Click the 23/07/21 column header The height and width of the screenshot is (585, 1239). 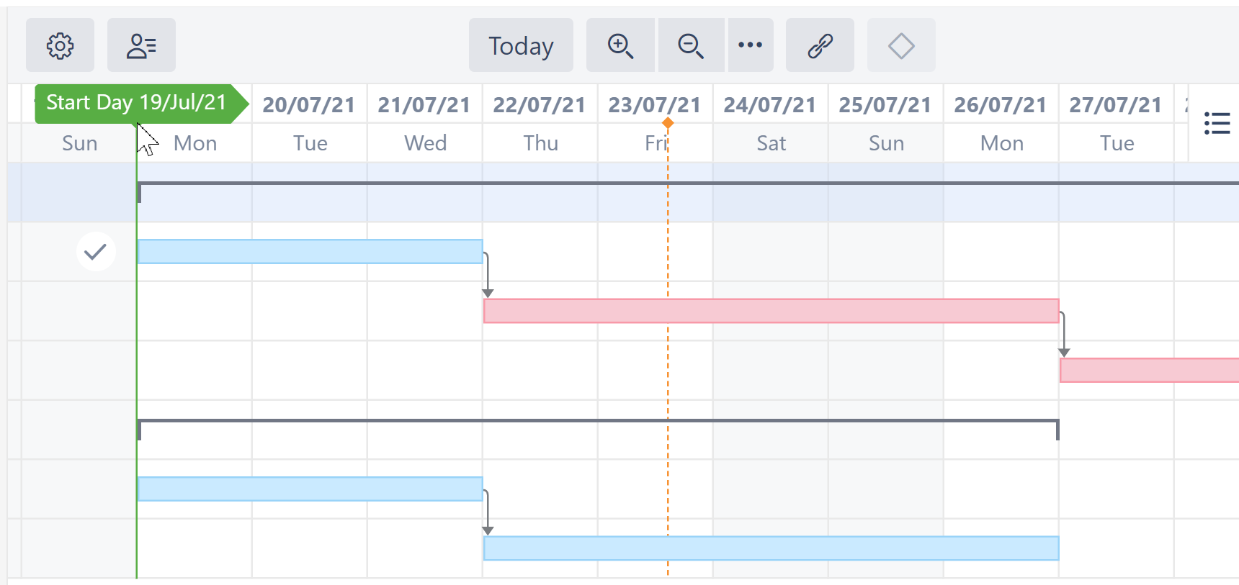tap(654, 104)
